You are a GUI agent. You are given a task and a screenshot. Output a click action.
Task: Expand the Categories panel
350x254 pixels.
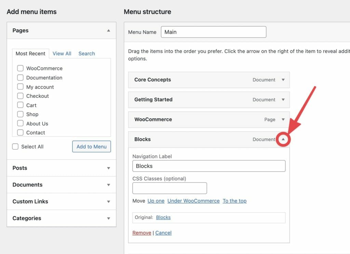(108, 218)
